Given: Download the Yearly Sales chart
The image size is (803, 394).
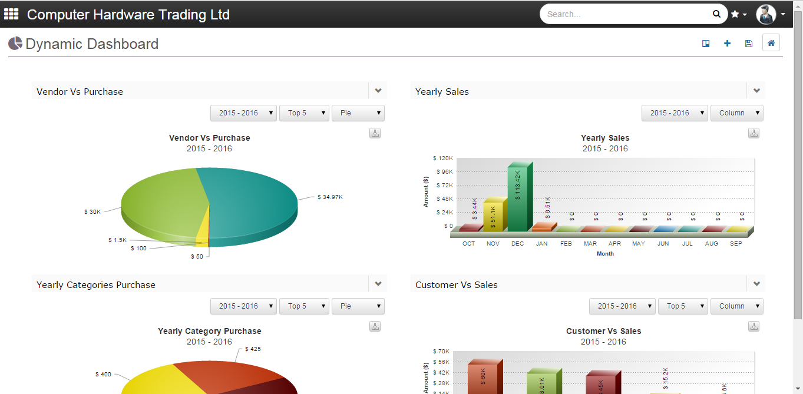Looking at the screenshot, I should click(x=754, y=133).
